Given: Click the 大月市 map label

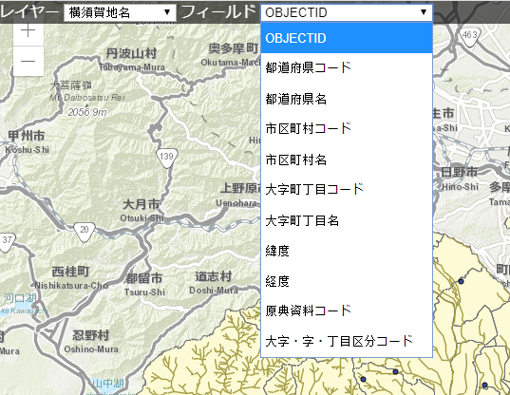Looking at the screenshot, I should (141, 204).
